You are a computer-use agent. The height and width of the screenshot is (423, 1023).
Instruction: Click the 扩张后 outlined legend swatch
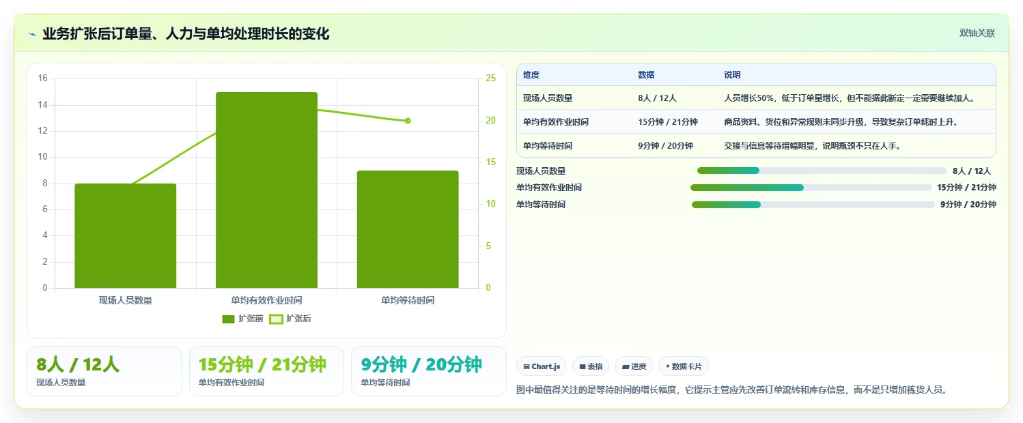(276, 319)
